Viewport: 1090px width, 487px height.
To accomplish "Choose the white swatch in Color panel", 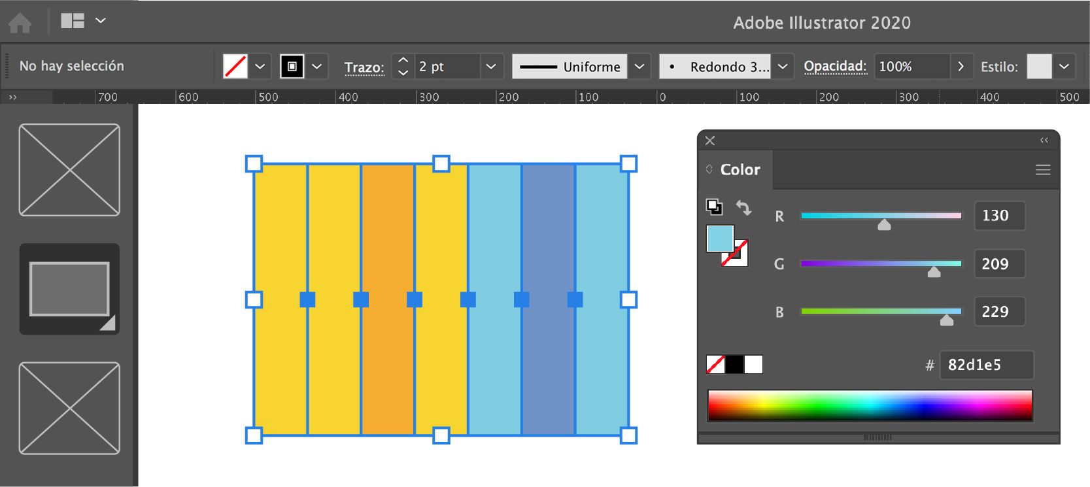I will tap(753, 365).
